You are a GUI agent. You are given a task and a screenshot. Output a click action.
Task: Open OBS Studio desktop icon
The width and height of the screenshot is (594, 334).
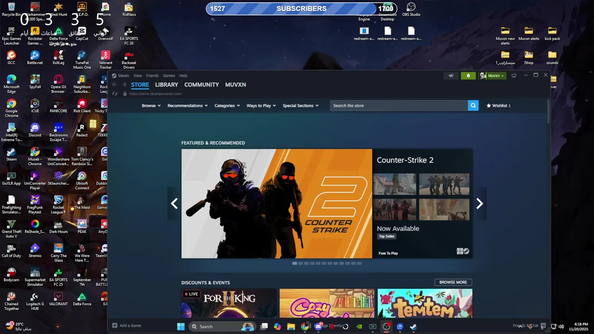click(411, 9)
